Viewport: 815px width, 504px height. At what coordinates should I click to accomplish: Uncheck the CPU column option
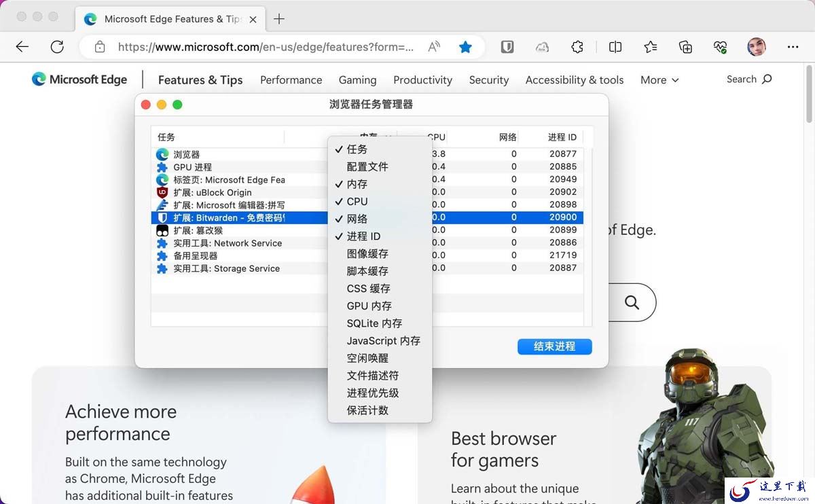(380, 202)
